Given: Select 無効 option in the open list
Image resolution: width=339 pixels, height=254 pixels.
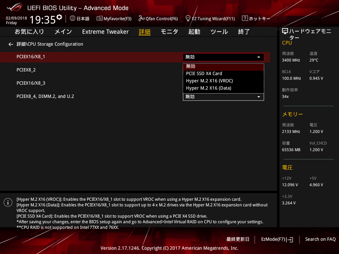Looking at the screenshot, I should [223, 66].
